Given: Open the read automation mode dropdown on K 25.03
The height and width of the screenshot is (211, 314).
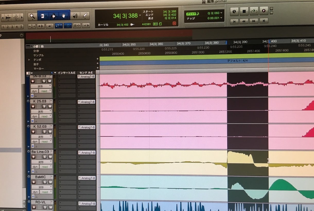Looking at the screenshot, I should [x=46, y=116].
